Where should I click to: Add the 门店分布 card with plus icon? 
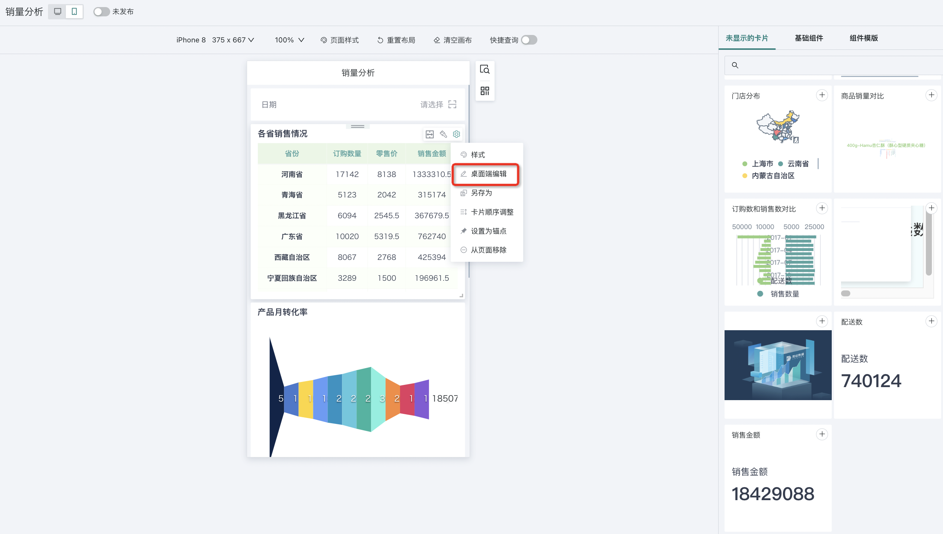pyautogui.click(x=822, y=95)
